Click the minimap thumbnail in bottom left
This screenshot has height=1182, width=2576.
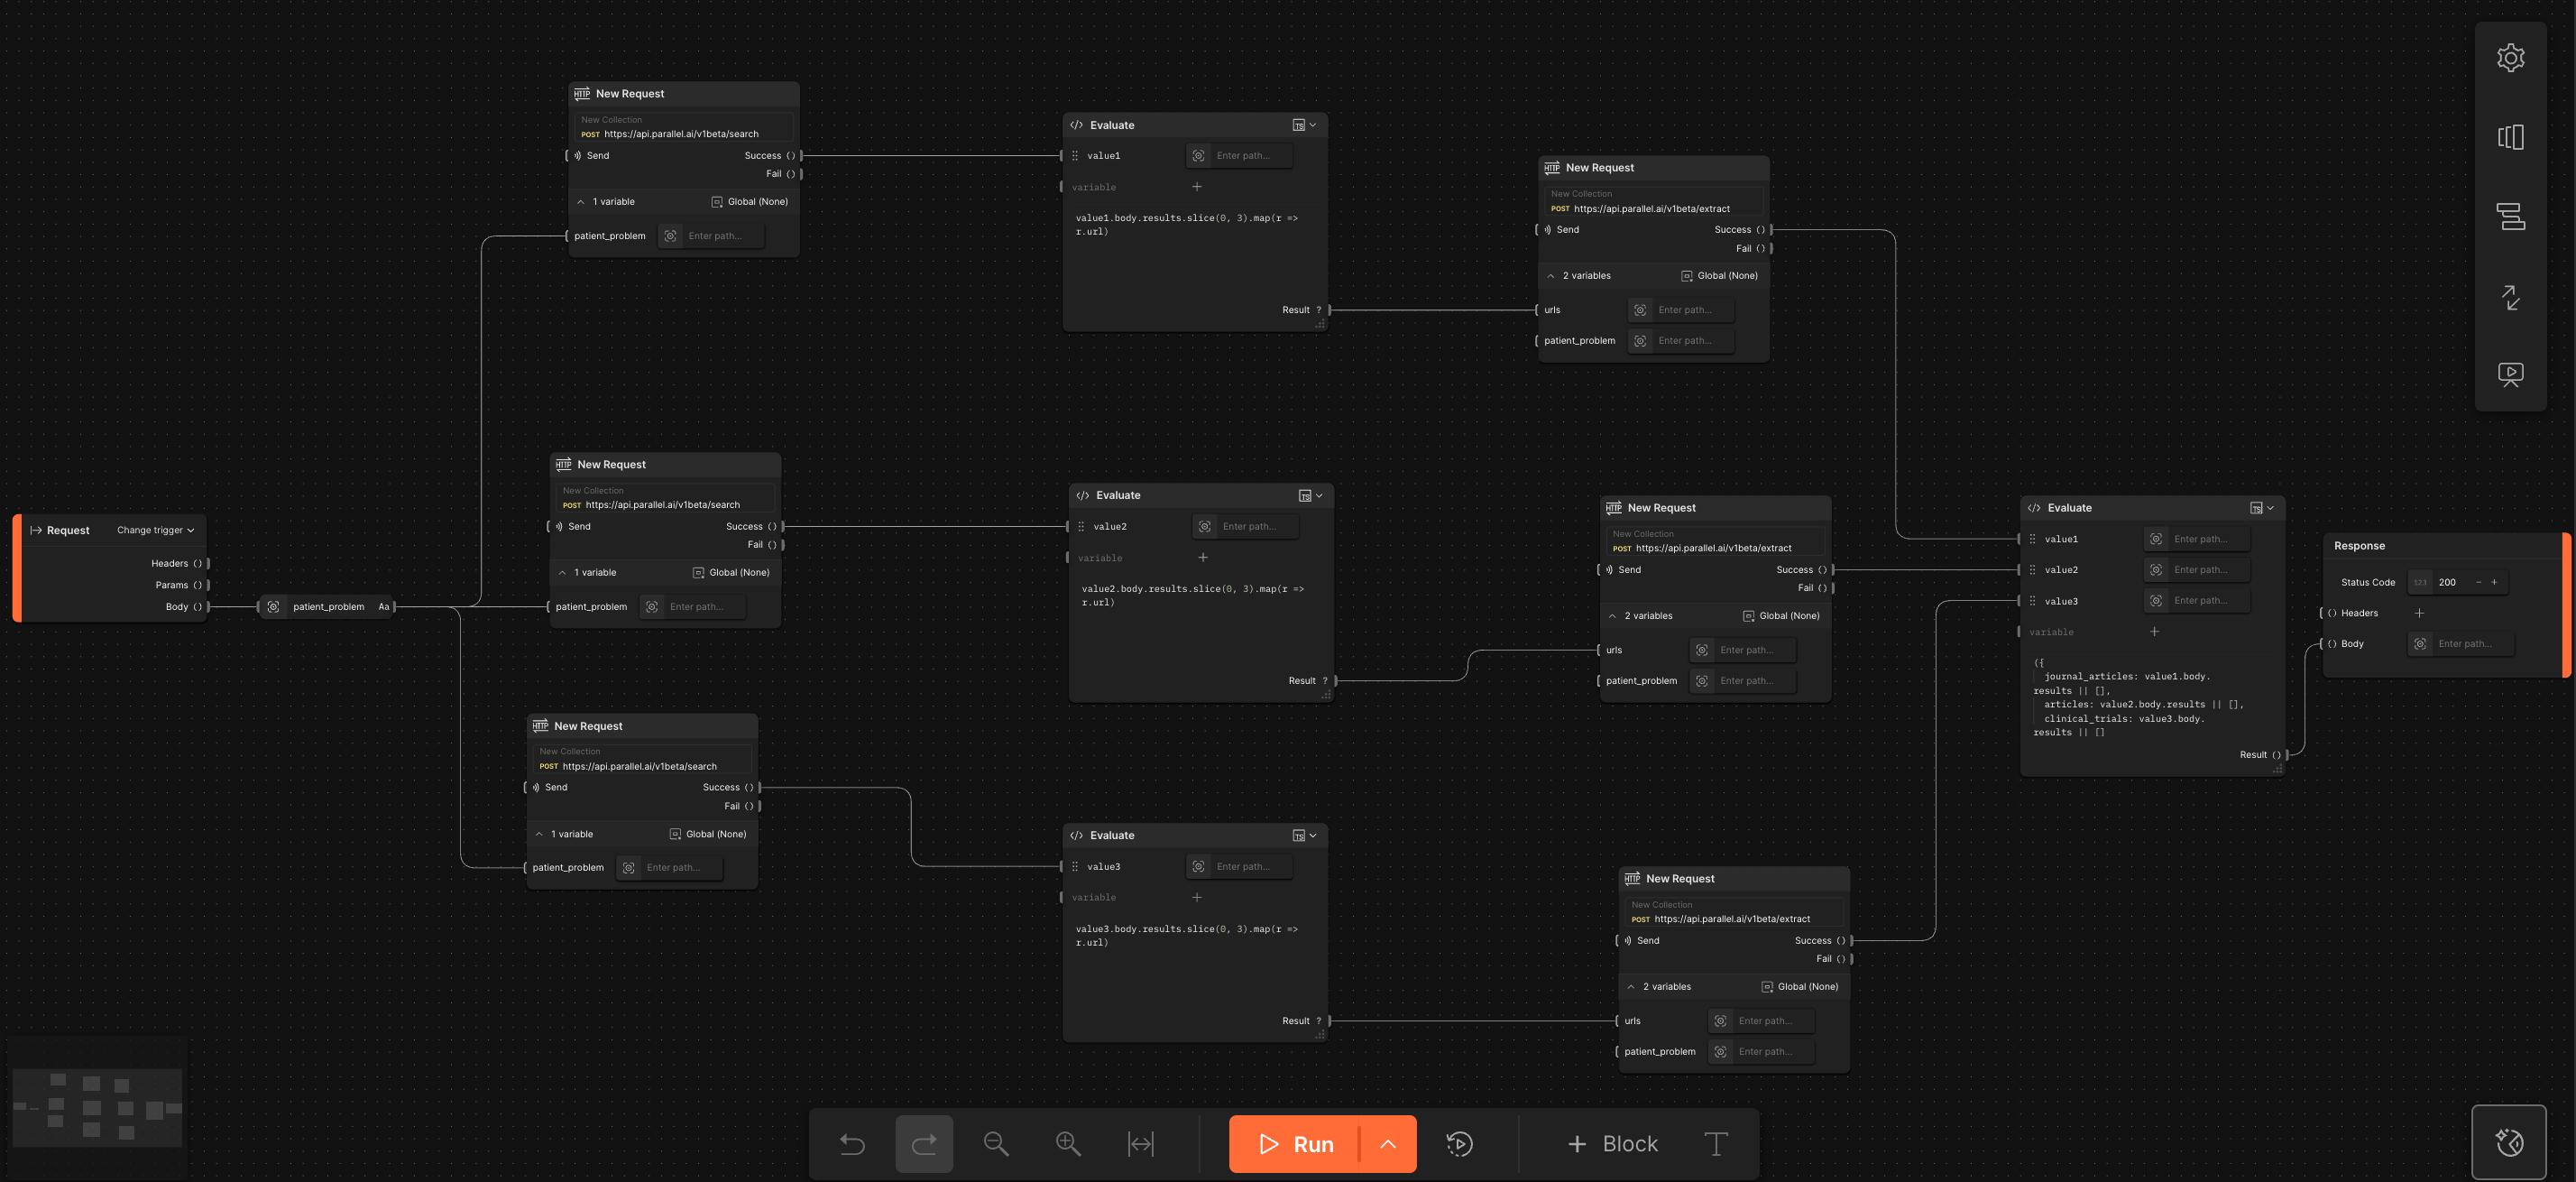(x=97, y=1107)
